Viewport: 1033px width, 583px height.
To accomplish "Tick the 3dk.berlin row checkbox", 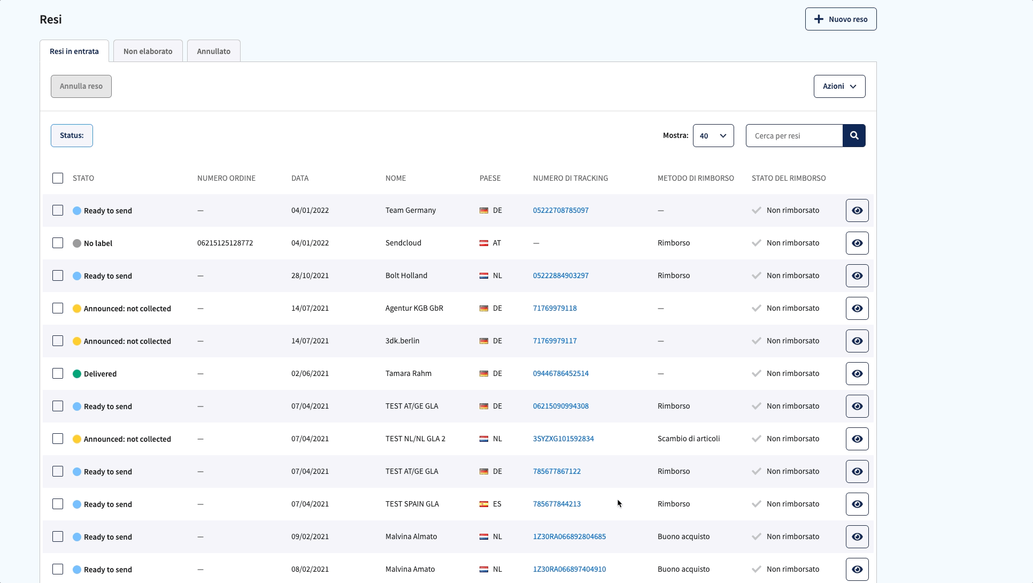I will [58, 341].
